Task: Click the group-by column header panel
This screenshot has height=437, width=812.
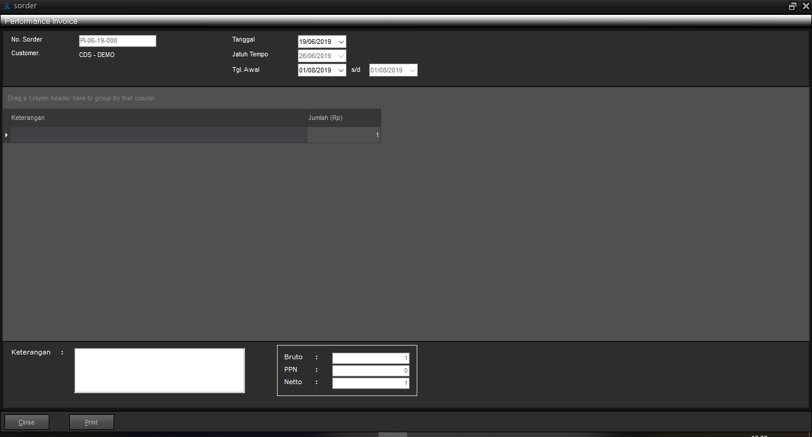Action: coord(238,98)
